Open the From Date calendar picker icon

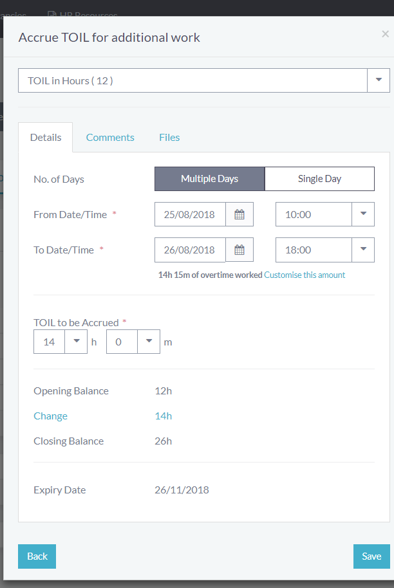click(x=239, y=215)
